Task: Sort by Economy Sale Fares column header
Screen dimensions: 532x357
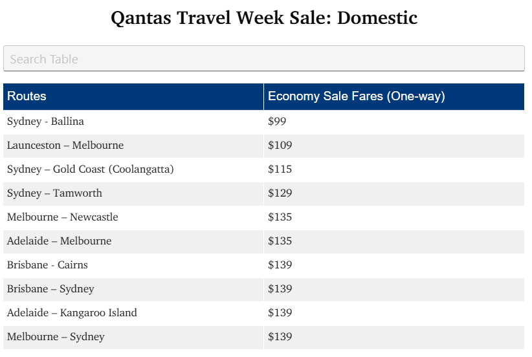Action: [x=356, y=96]
